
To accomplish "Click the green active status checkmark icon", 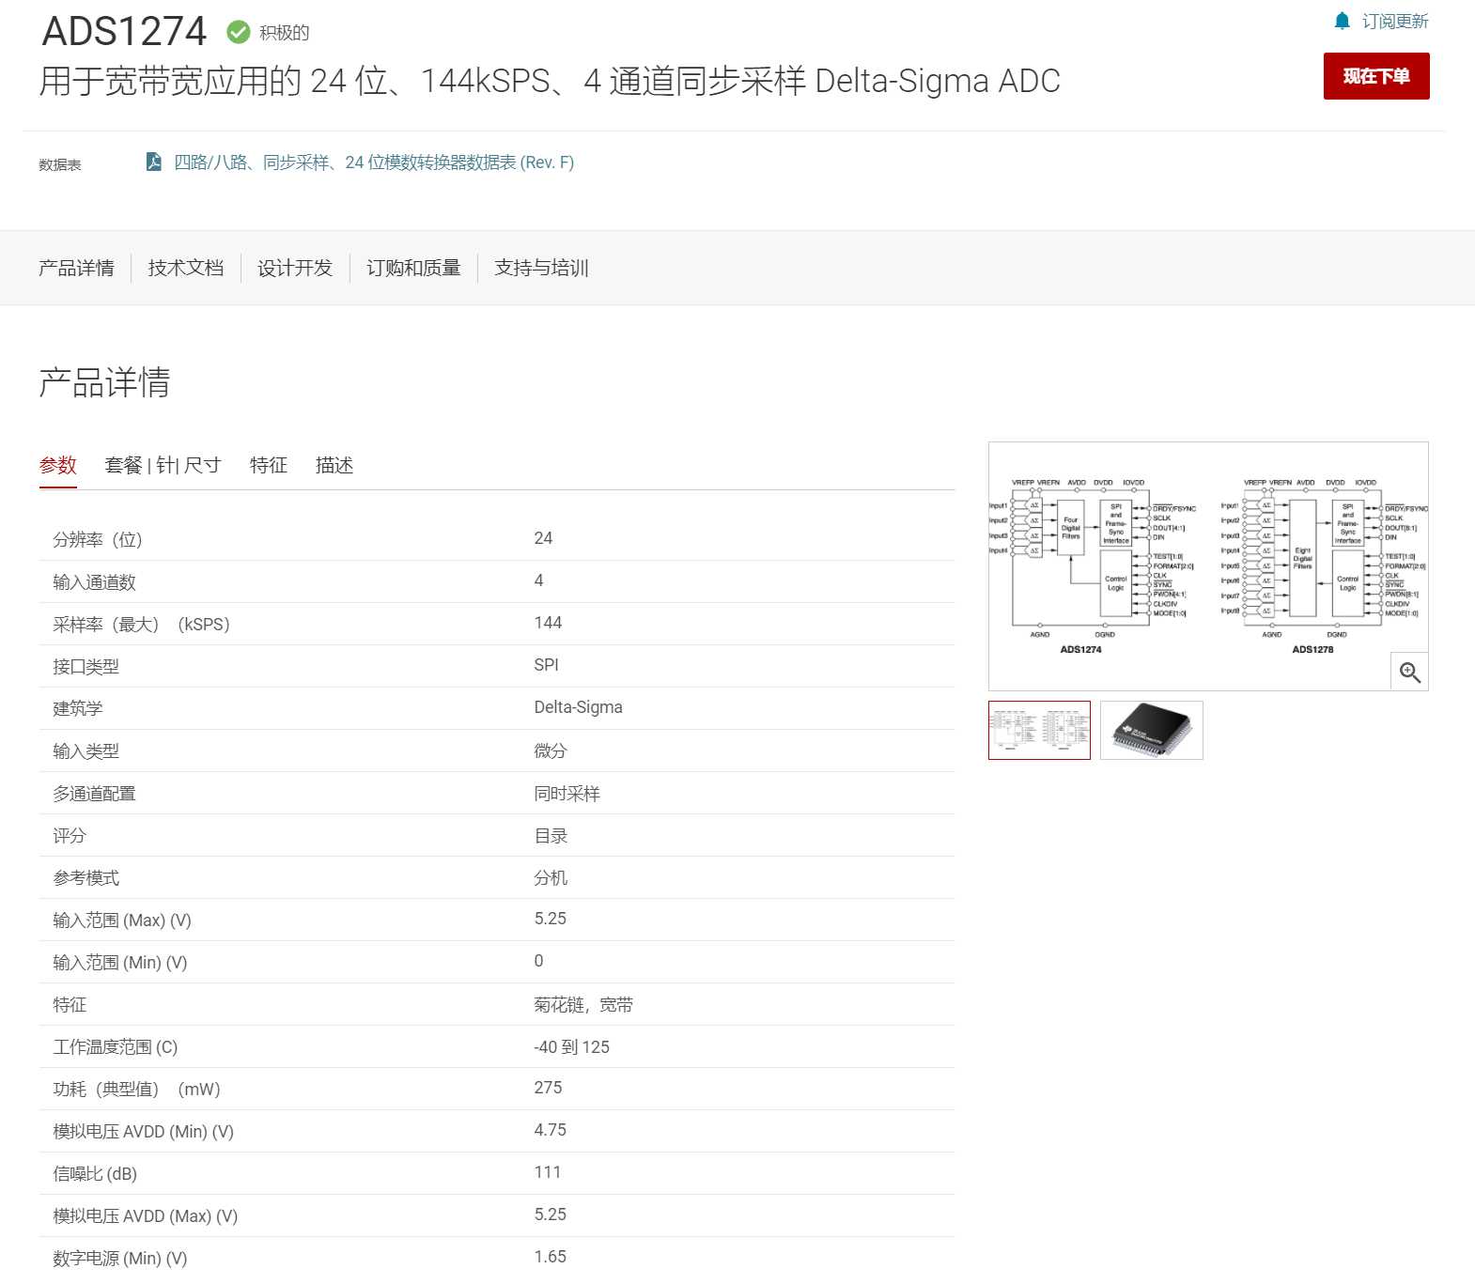I will point(239,32).
